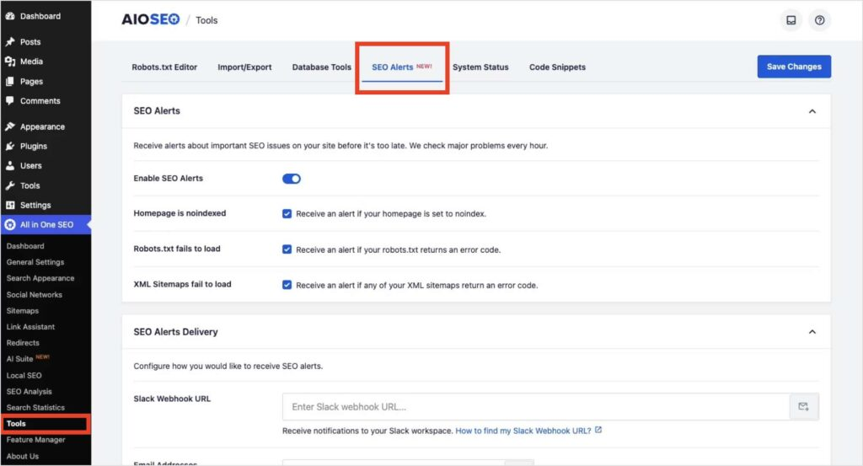The height and width of the screenshot is (466, 863).
Task: Click the Posts pushpin icon
Action: pos(10,42)
